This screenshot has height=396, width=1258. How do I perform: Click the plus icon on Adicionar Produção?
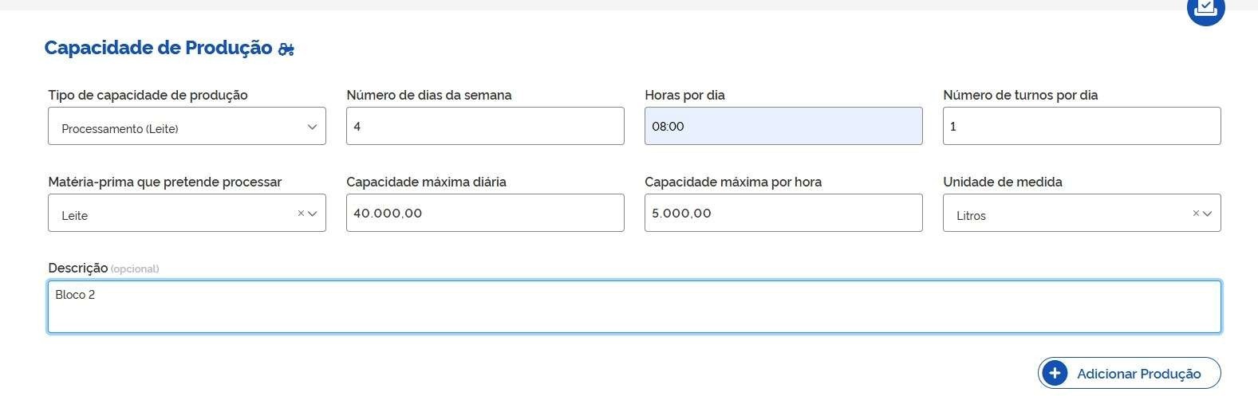tap(1055, 373)
